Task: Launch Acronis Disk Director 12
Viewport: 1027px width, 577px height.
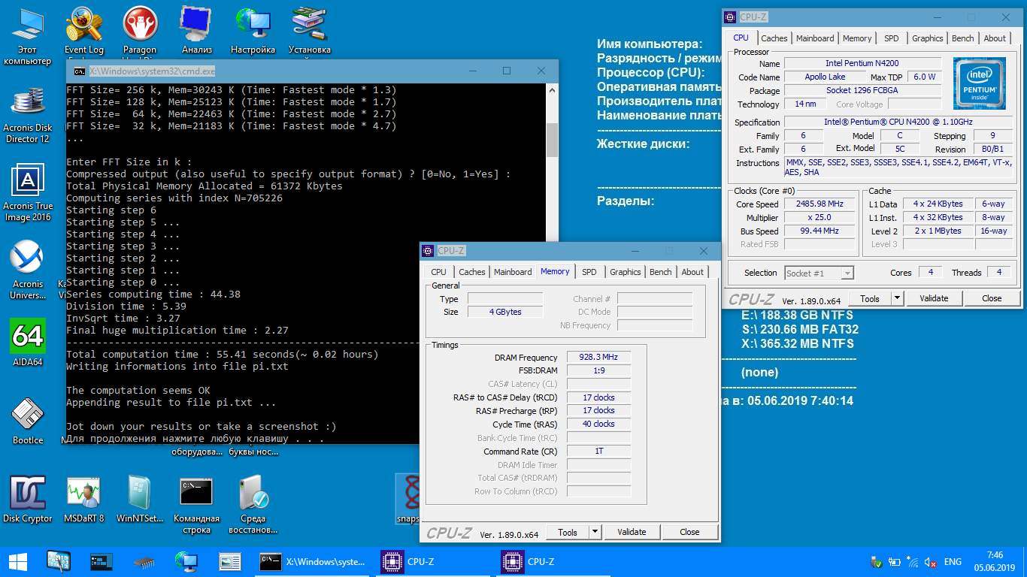Action: [28, 115]
